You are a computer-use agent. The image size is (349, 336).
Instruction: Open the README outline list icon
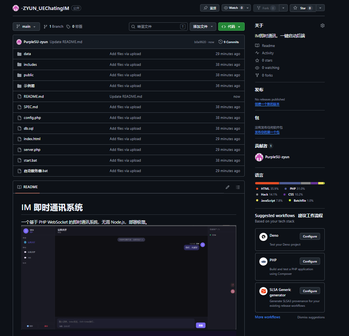tap(238, 187)
